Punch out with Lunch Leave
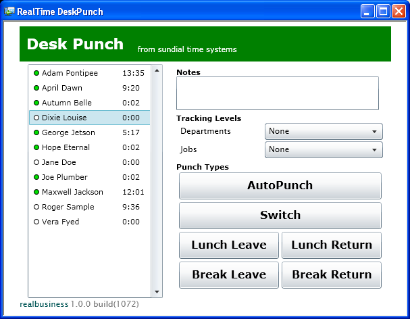 pyautogui.click(x=229, y=245)
